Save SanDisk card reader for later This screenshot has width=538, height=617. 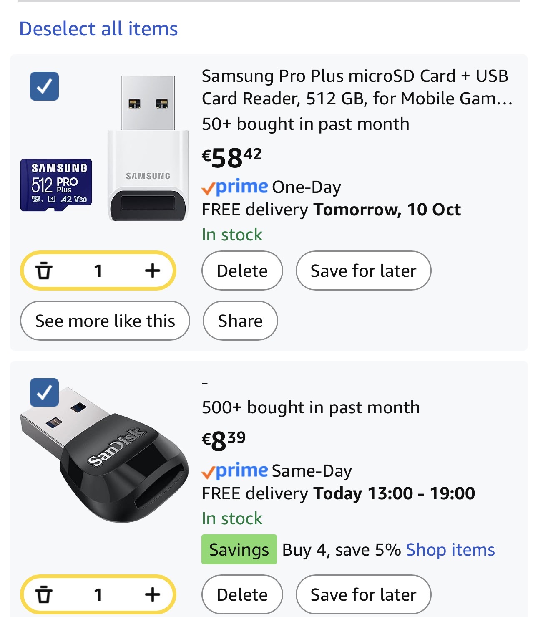click(x=363, y=595)
